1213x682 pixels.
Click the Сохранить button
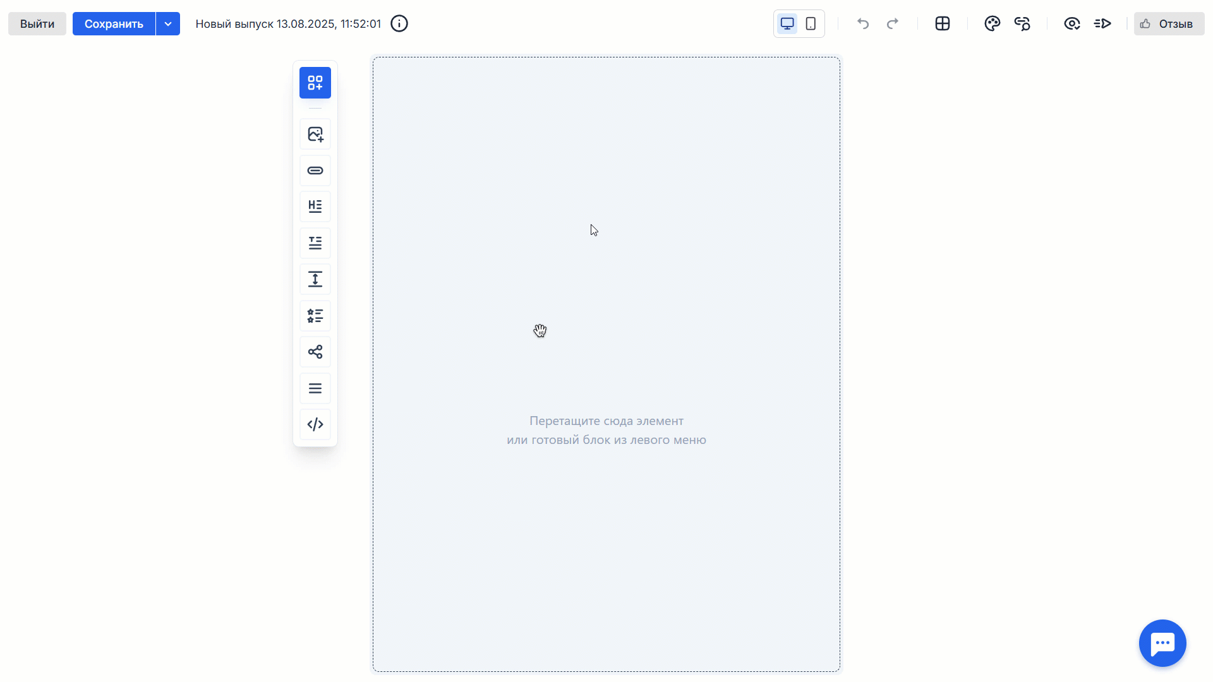pos(114,24)
